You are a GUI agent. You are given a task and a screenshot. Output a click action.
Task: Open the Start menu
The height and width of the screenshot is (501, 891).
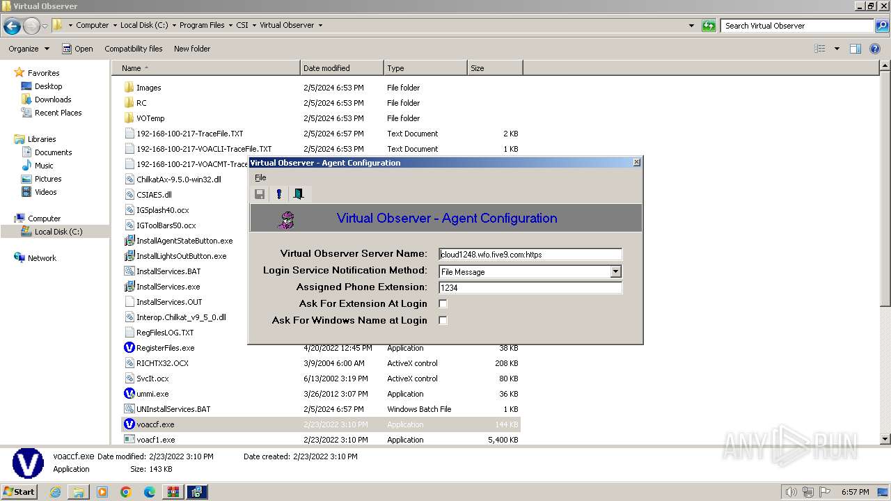coord(19,491)
